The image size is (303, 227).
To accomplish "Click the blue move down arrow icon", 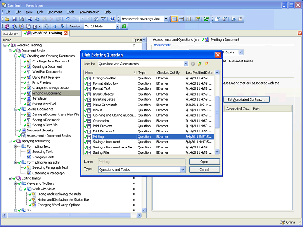I will pos(62,26).
